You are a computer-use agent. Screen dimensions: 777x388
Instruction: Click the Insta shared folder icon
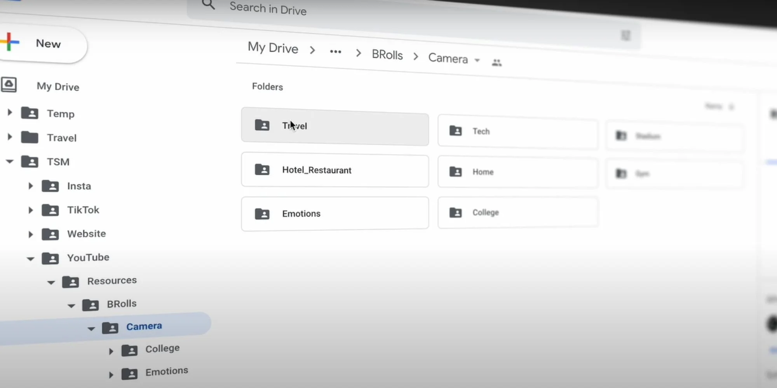coord(50,186)
